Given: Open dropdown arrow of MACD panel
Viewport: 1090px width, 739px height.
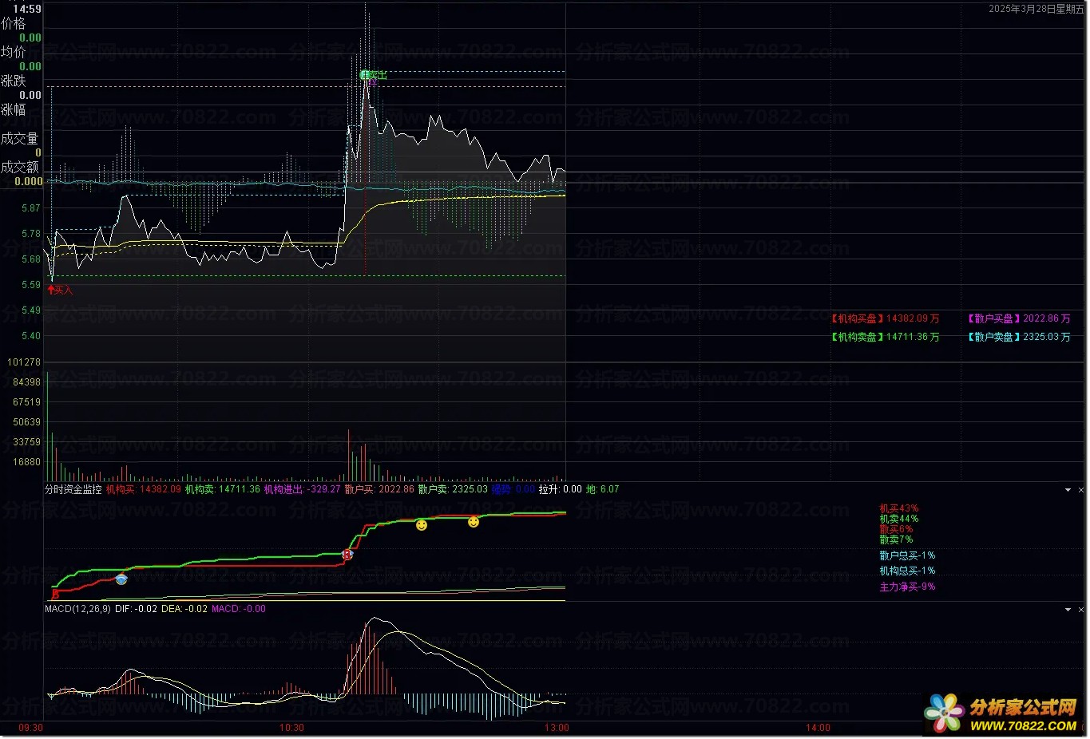Looking at the screenshot, I should pyautogui.click(x=1068, y=610).
